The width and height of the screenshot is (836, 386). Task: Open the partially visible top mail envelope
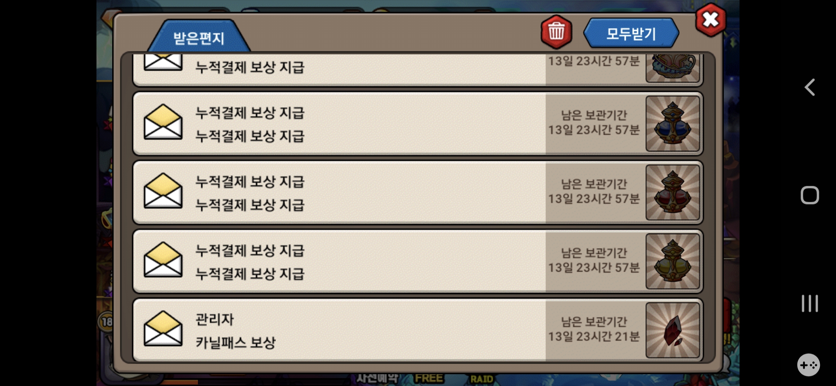(163, 62)
